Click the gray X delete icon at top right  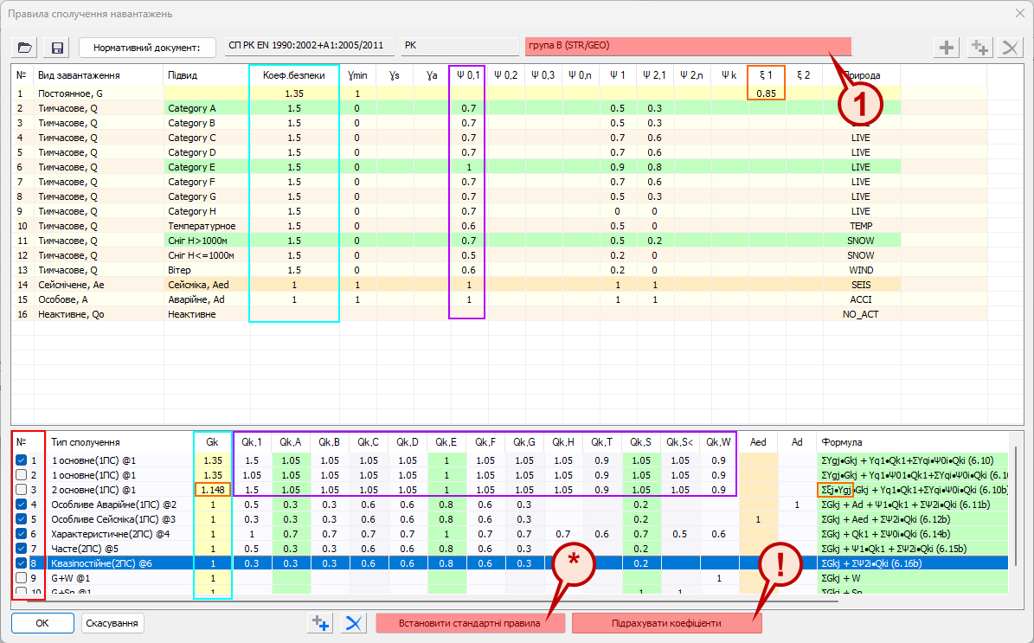pyautogui.click(x=1009, y=48)
